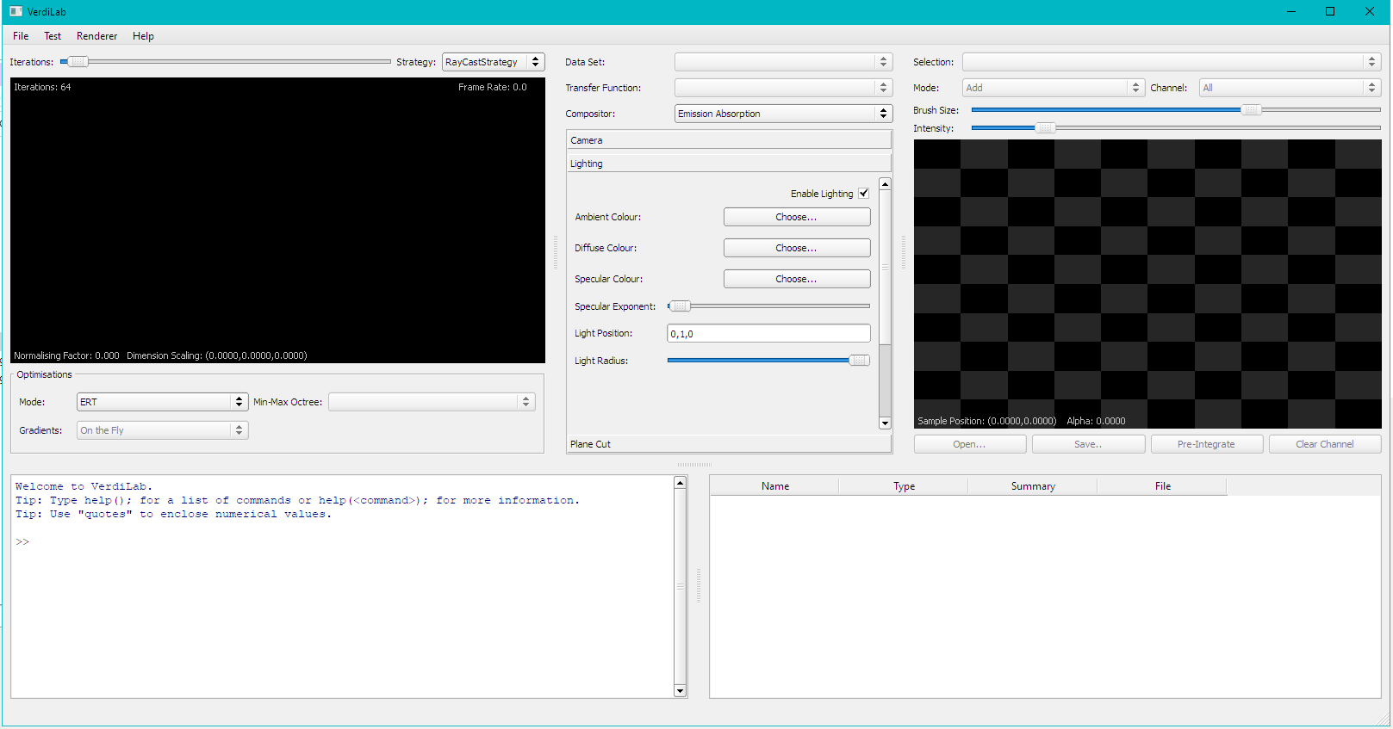Click the Light Radius slider handle
1393x729 pixels.
(859, 360)
